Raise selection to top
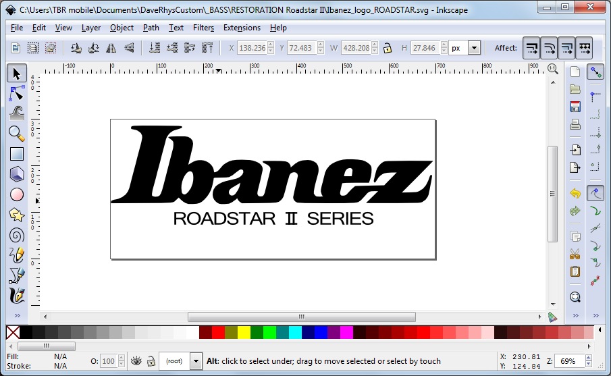The width and height of the screenshot is (611, 376). [207, 48]
